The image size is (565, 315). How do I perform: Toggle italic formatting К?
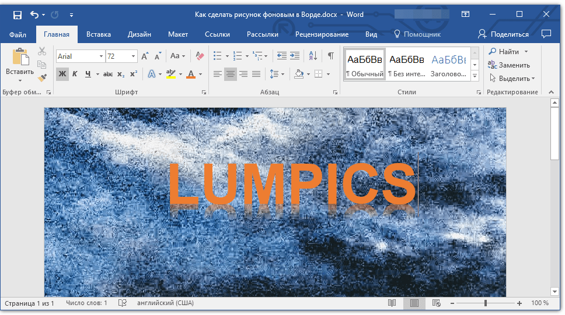click(75, 74)
